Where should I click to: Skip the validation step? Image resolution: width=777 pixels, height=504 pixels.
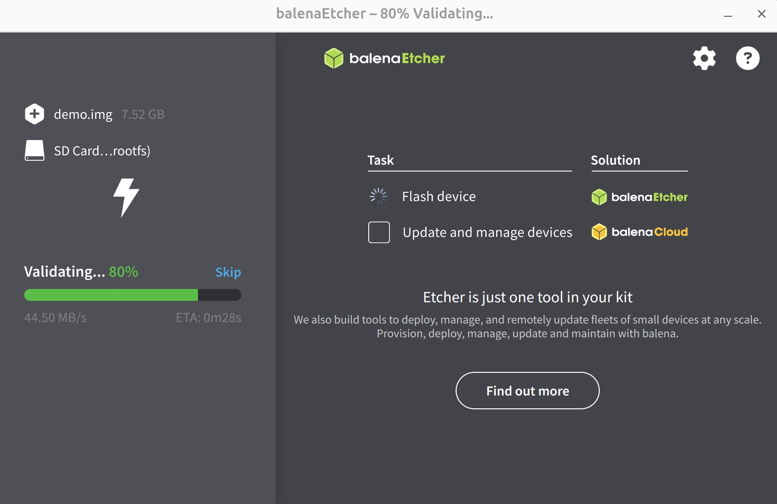point(228,272)
